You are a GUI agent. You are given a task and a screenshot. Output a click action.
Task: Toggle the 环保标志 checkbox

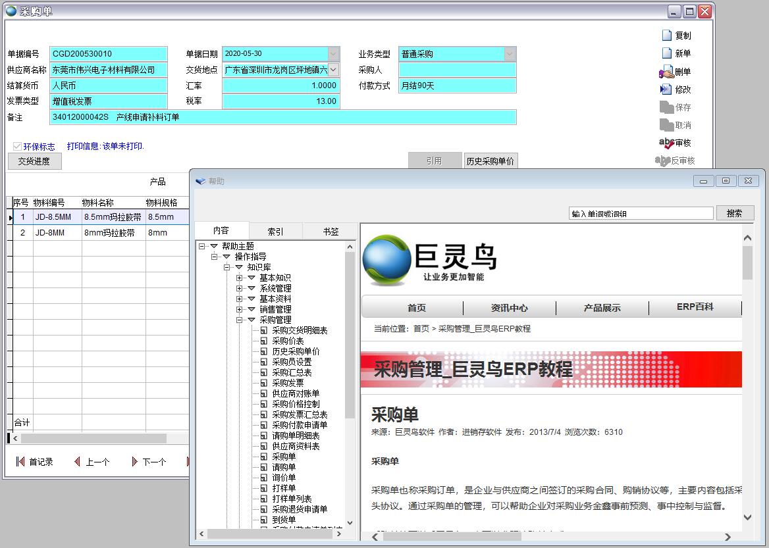[x=17, y=147]
